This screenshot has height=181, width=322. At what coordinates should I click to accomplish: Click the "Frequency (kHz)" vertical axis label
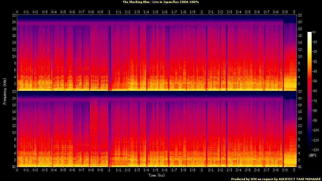pyautogui.click(x=5, y=90)
